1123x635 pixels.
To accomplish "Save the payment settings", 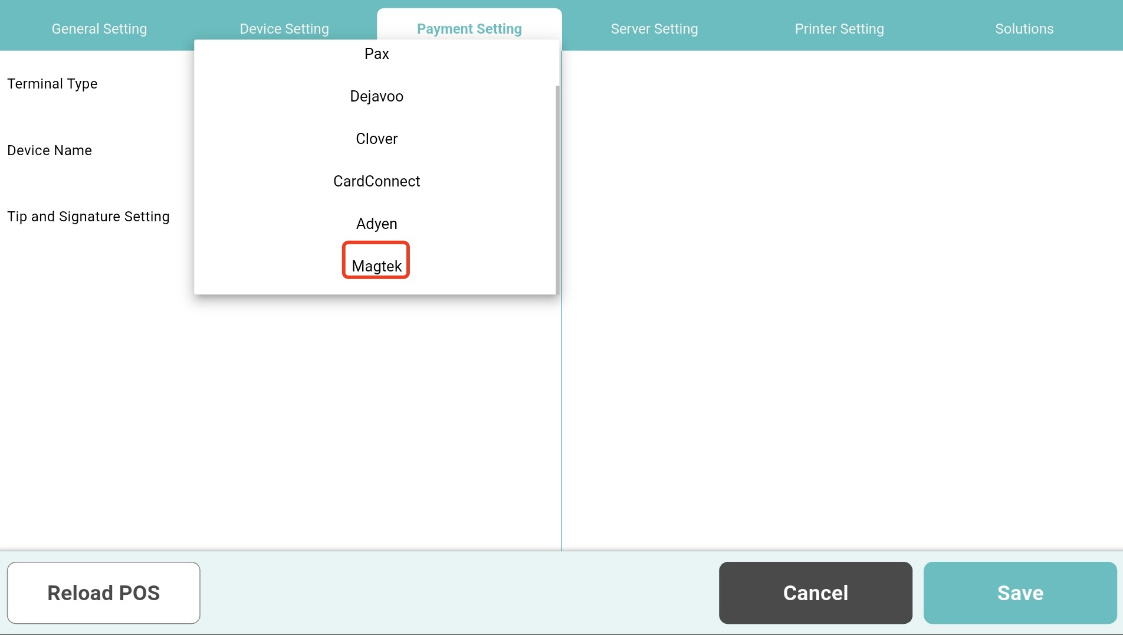I will [x=1020, y=593].
